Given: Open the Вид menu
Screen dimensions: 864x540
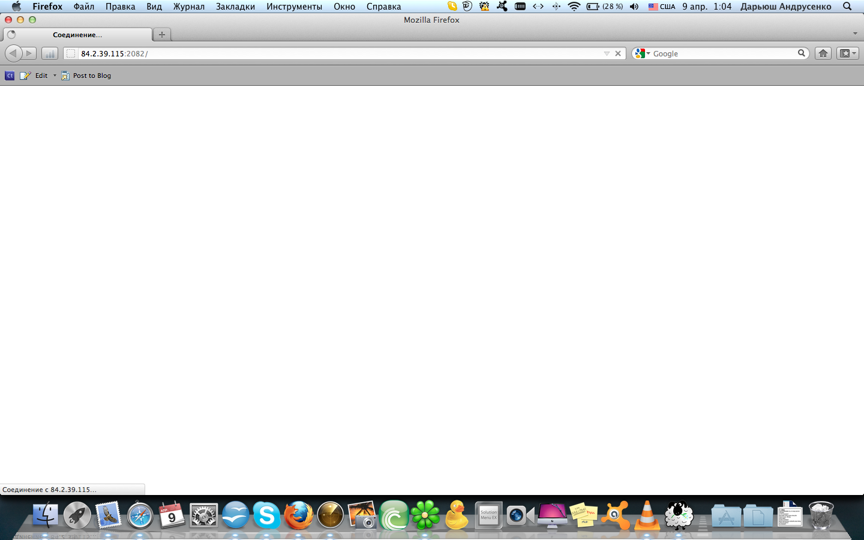Looking at the screenshot, I should click(x=154, y=7).
